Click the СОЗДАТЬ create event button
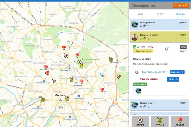This screenshot has width=191, height=127. click(181, 5)
